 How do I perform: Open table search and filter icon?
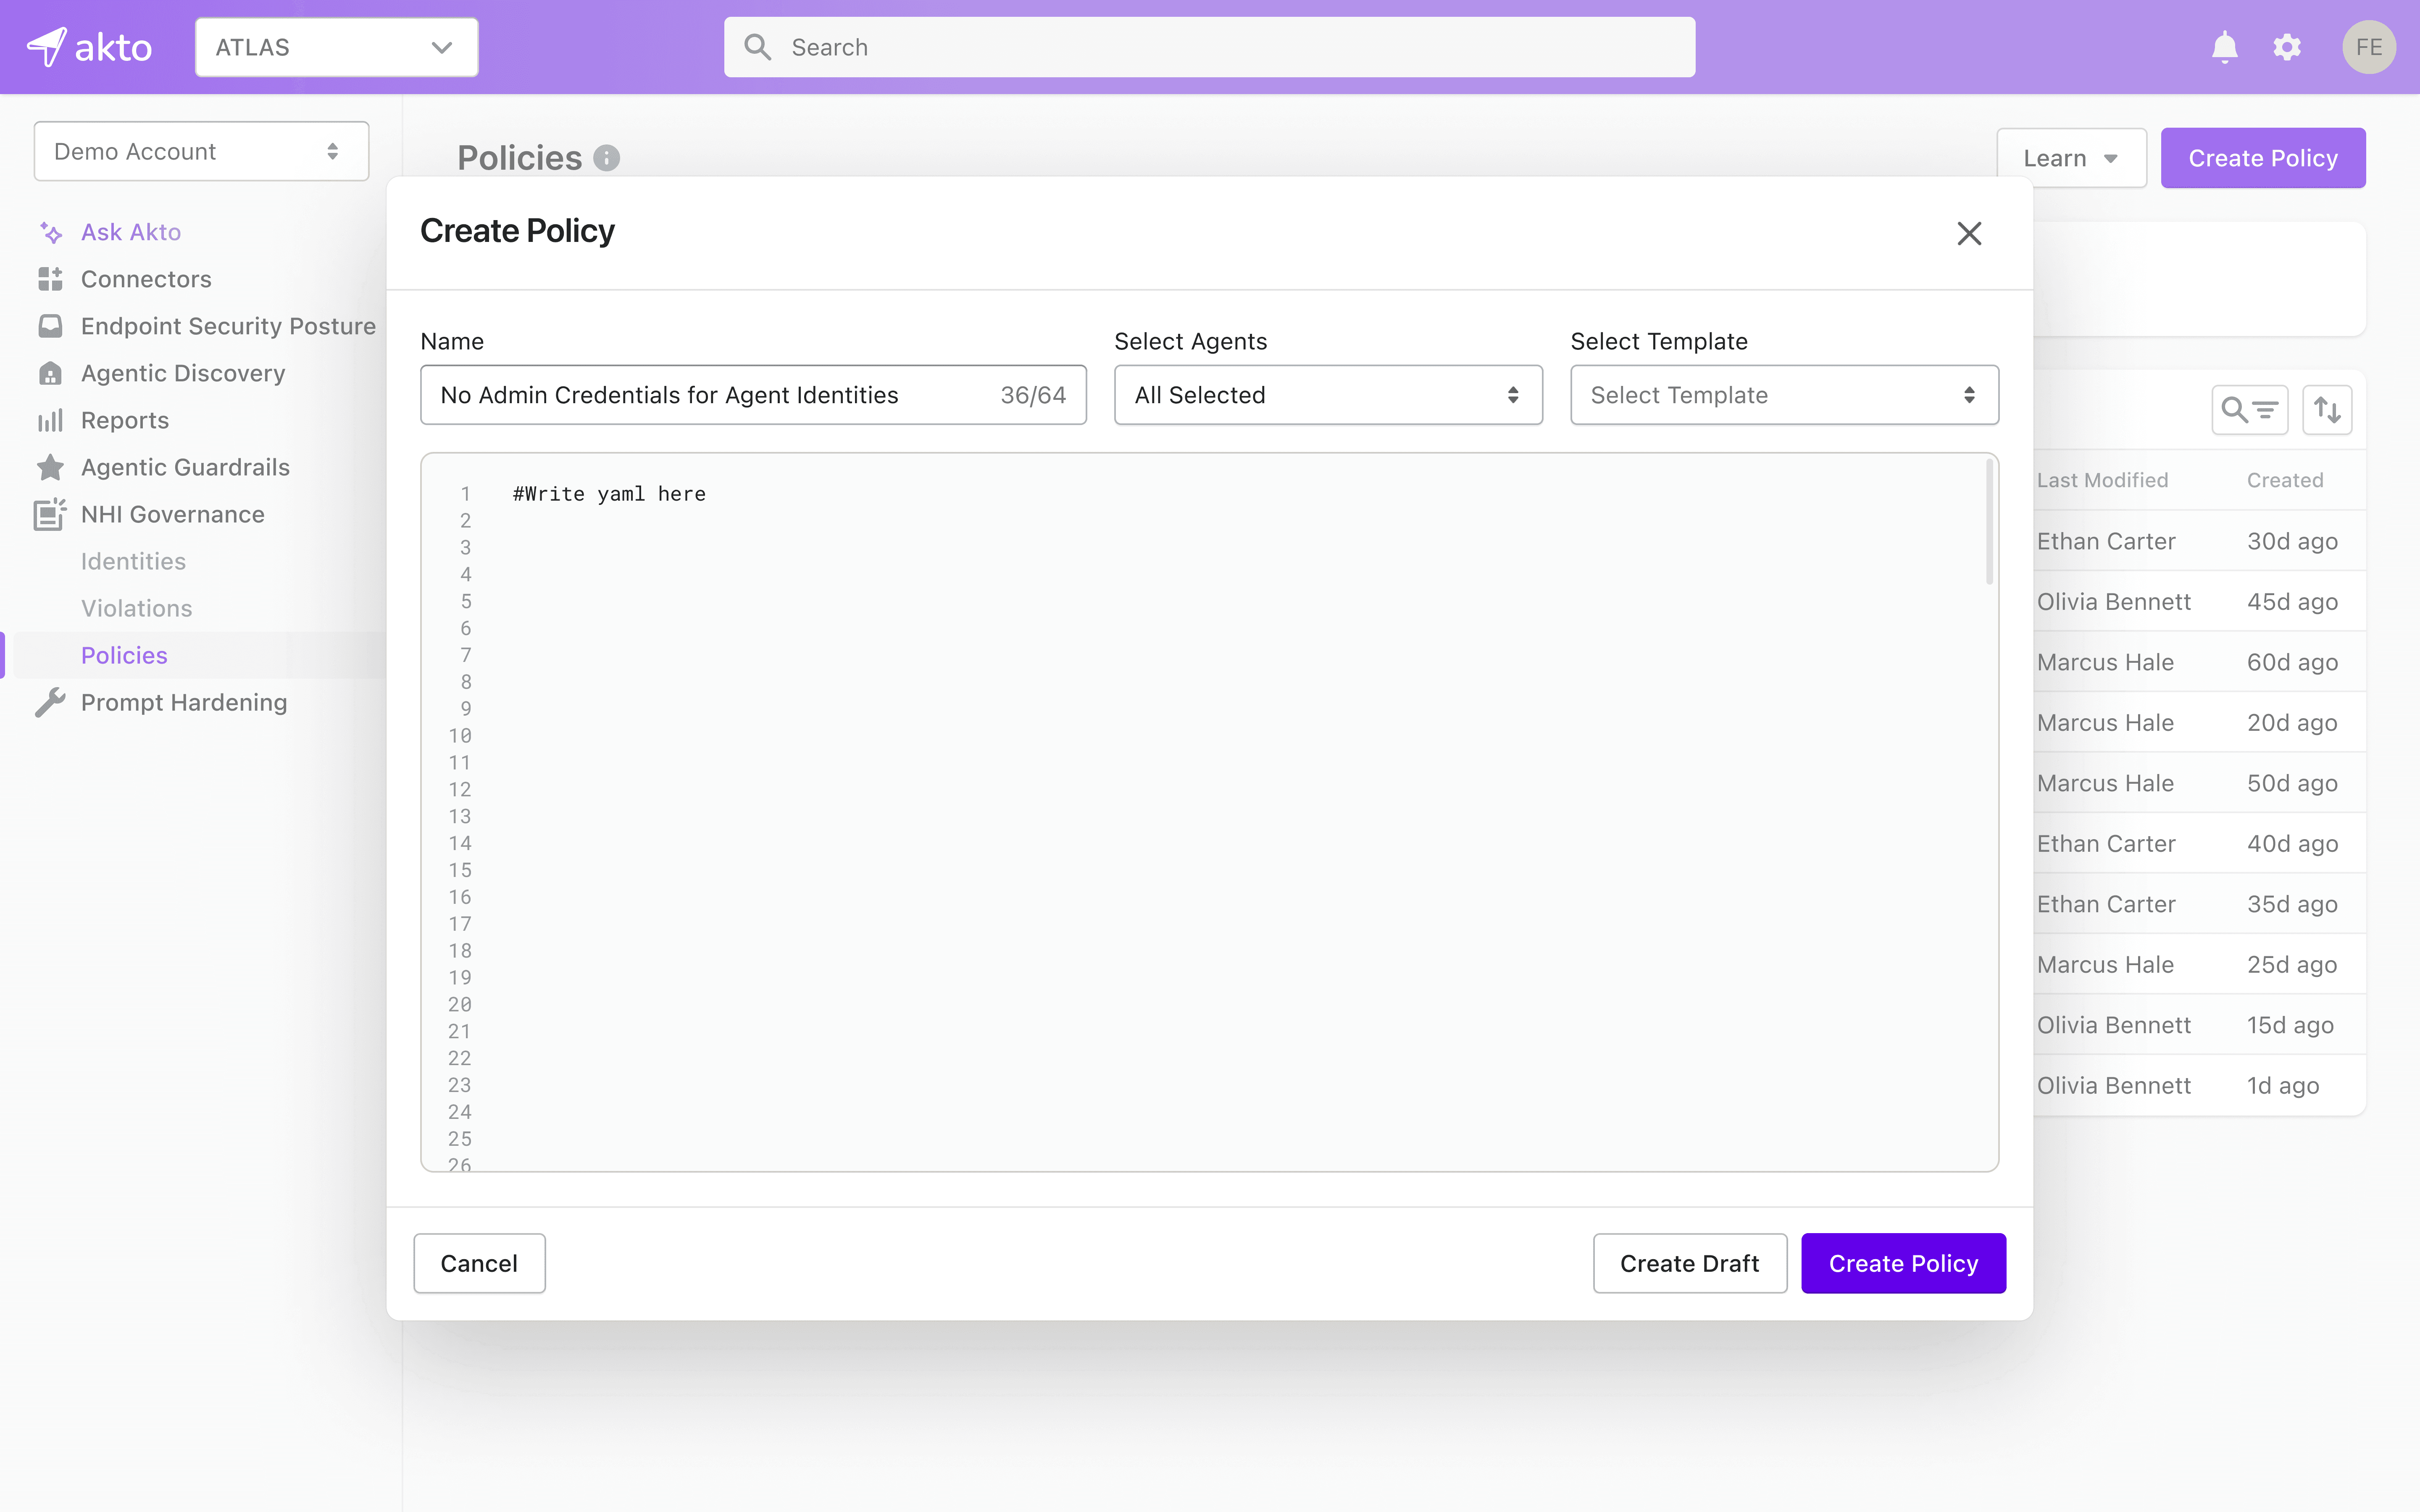click(x=2249, y=410)
